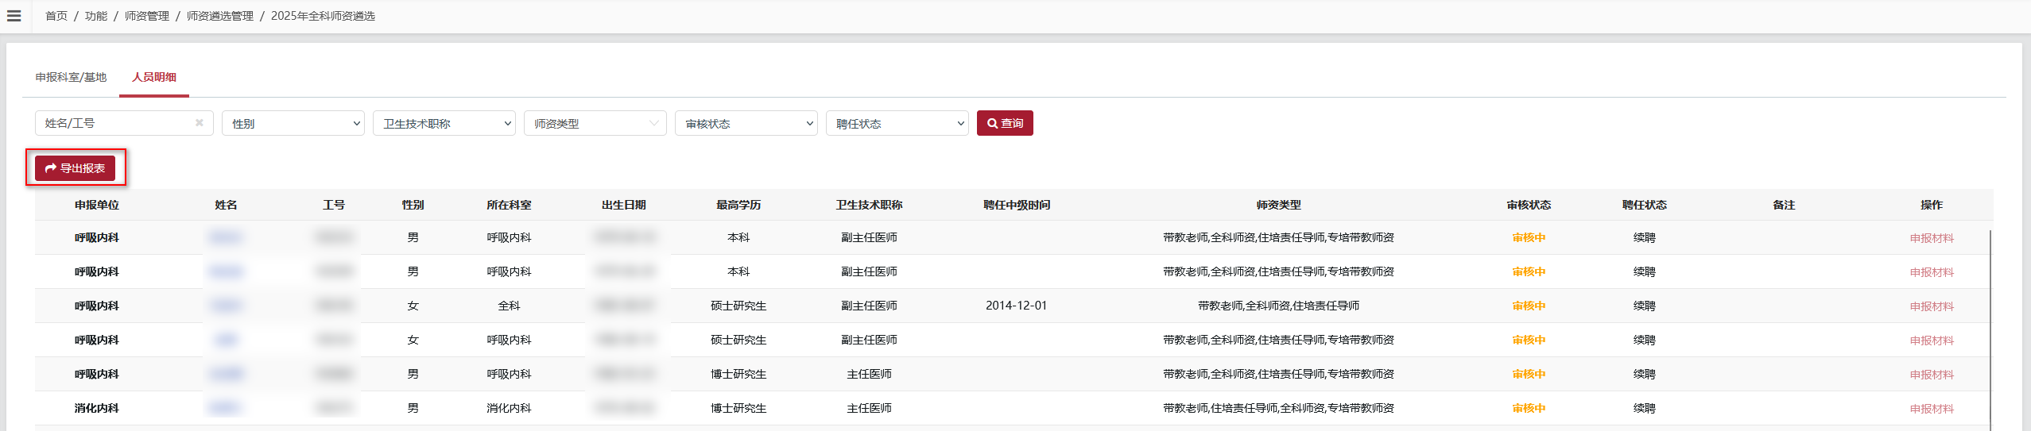Go to 首页 breadcrumb
This screenshot has width=2031, height=431.
click(x=56, y=16)
